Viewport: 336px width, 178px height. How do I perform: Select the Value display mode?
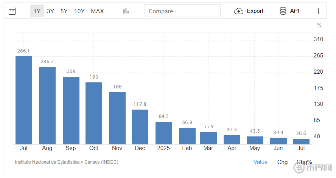click(260, 162)
